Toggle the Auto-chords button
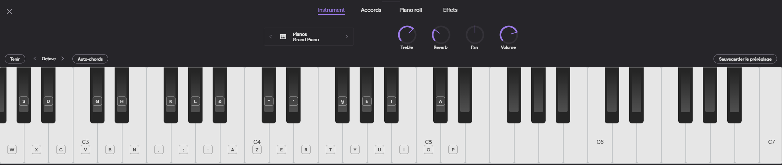The width and height of the screenshot is (782, 165). tap(90, 59)
